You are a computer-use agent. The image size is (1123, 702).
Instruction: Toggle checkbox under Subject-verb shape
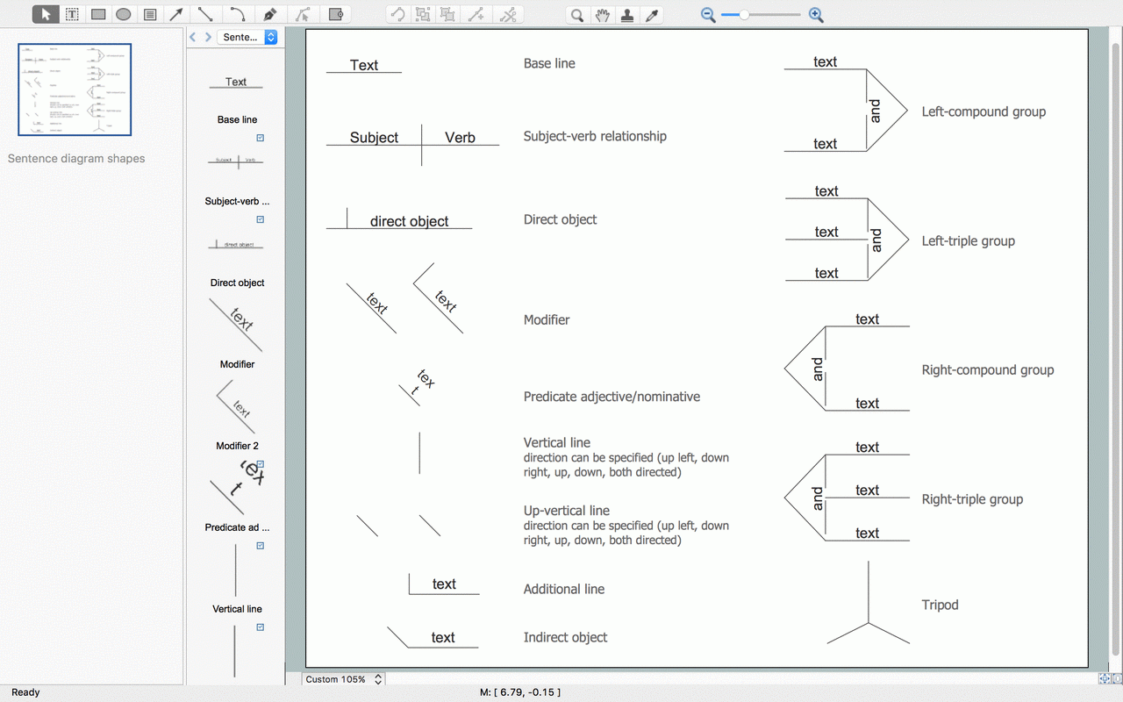[261, 219]
